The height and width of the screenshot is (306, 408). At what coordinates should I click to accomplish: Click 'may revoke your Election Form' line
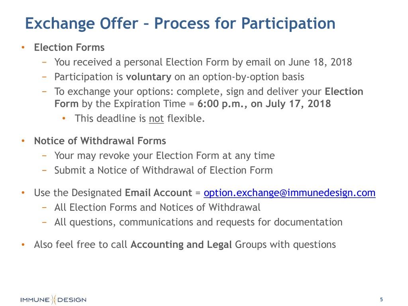[164, 155]
